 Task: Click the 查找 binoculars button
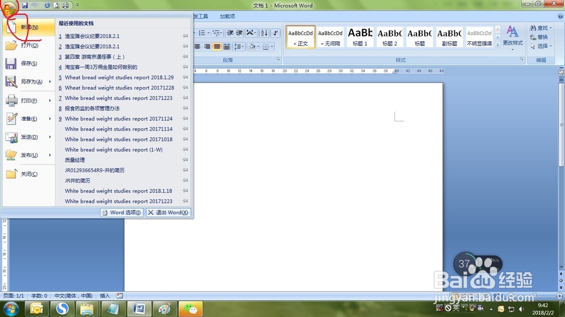click(541, 28)
